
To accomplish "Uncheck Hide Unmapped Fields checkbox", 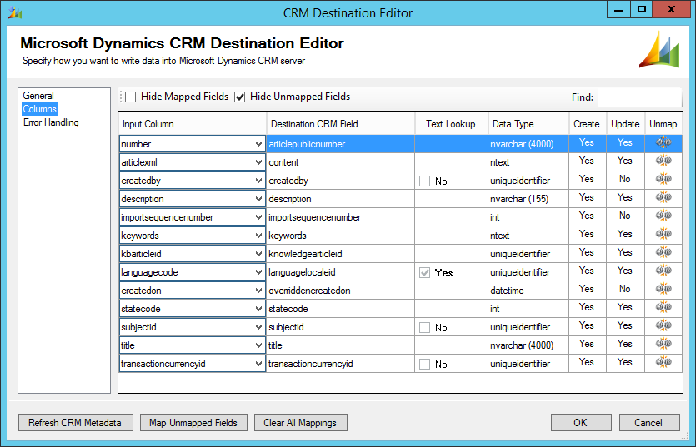I will [240, 97].
